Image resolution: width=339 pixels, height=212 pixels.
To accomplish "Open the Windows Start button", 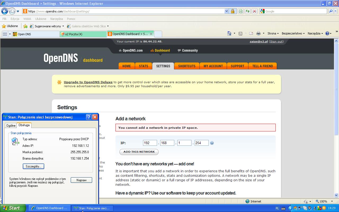I will tap(13, 208).
